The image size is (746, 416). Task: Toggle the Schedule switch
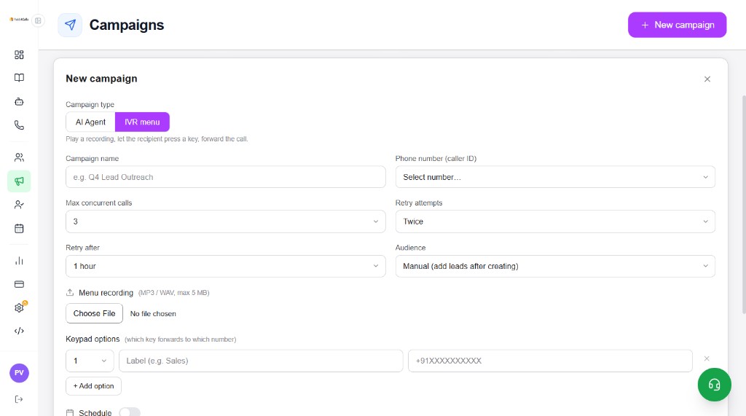tap(130, 412)
